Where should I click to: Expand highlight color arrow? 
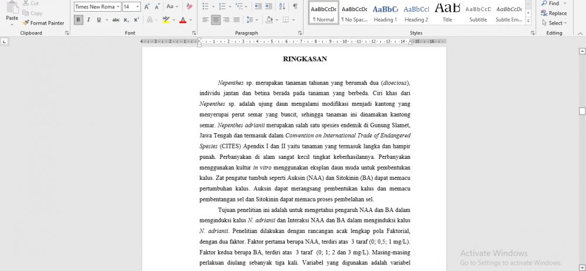click(173, 20)
